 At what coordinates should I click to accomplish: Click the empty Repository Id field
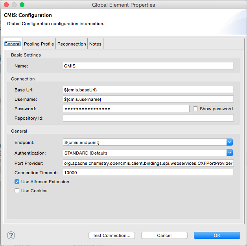(148, 118)
